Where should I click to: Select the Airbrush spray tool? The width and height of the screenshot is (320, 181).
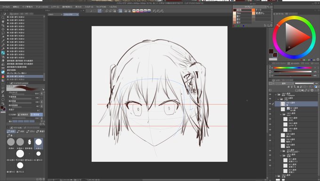click(3, 57)
